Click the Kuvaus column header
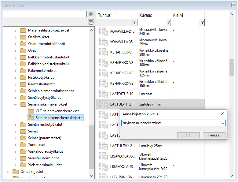The image size is (238, 182). 146,15
